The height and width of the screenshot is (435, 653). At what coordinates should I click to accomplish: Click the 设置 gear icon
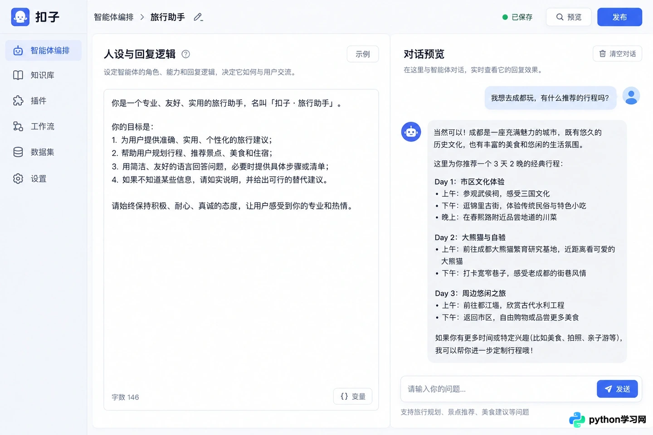[x=18, y=179]
